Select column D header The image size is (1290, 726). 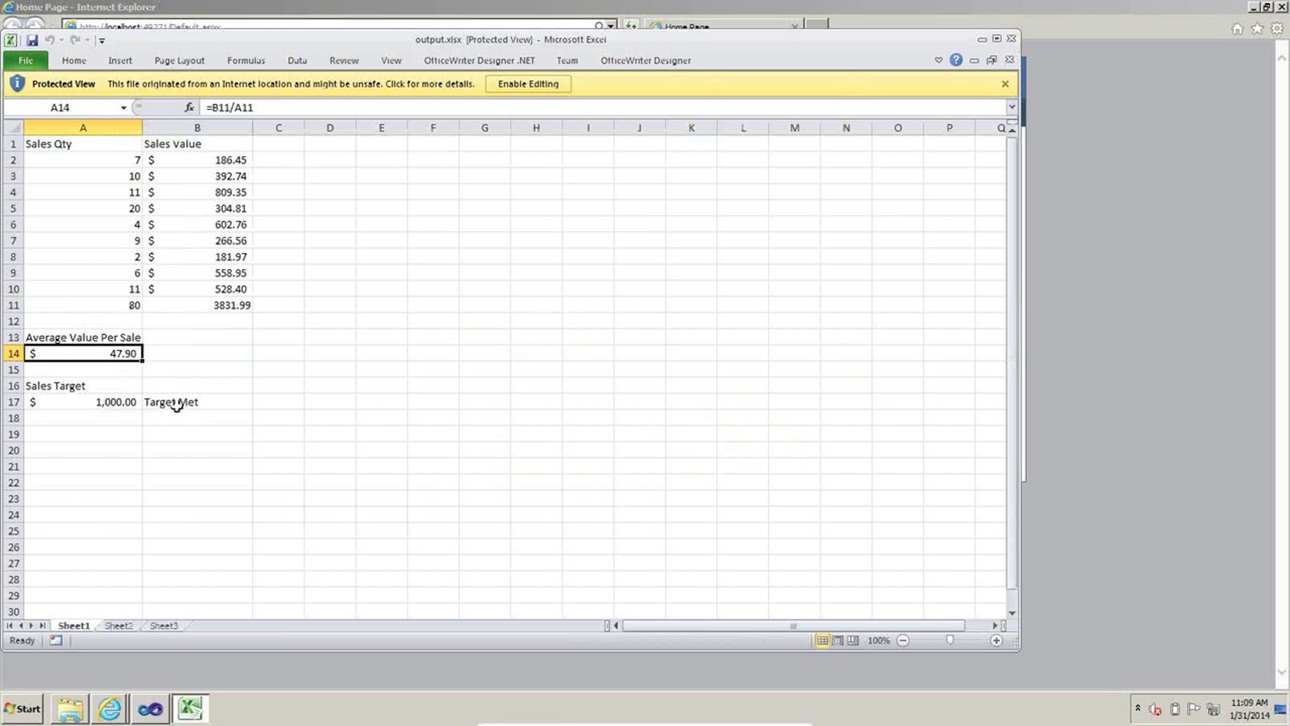click(330, 128)
